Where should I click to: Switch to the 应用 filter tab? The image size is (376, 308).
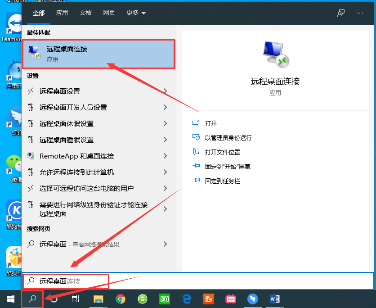coord(62,13)
